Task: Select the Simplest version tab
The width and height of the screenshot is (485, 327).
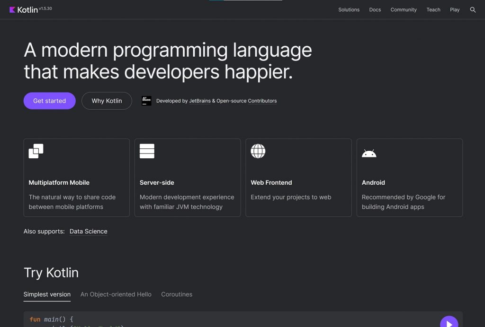Action: tap(47, 294)
